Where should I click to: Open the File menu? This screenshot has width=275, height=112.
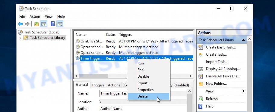click(x=22, y=17)
